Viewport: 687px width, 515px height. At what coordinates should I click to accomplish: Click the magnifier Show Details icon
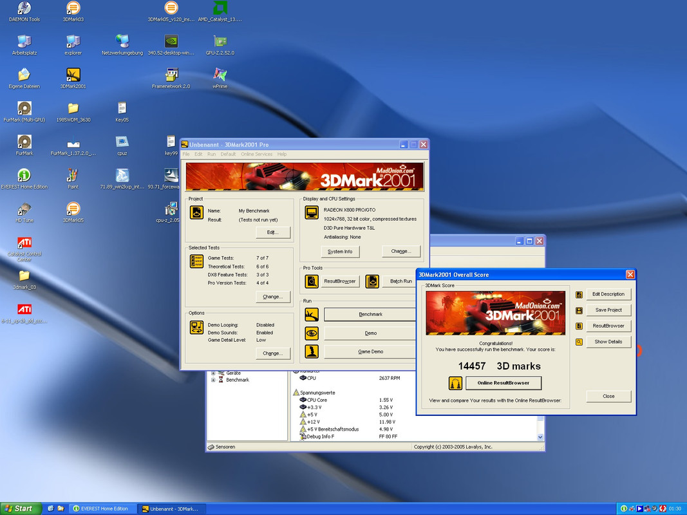click(579, 342)
